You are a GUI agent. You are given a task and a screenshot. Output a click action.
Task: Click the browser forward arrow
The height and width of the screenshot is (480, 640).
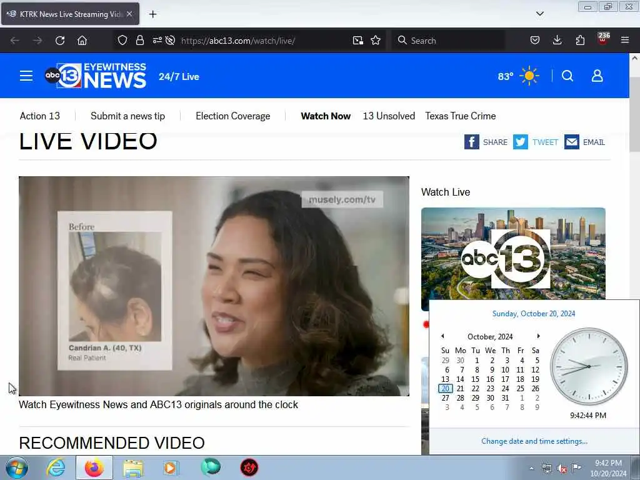click(x=37, y=41)
